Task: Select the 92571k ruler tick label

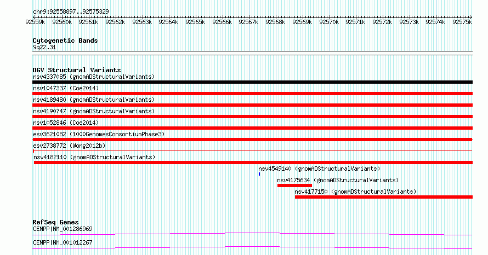Action: pos(355,22)
